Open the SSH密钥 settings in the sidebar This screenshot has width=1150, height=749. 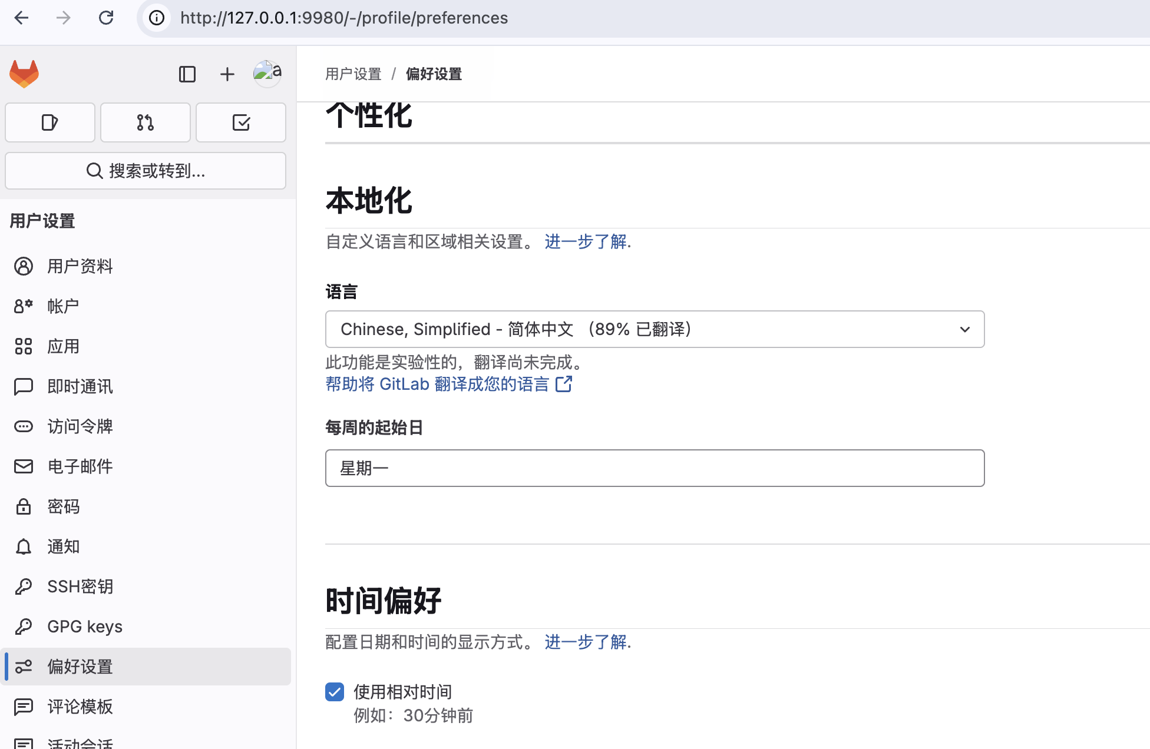pos(80,586)
